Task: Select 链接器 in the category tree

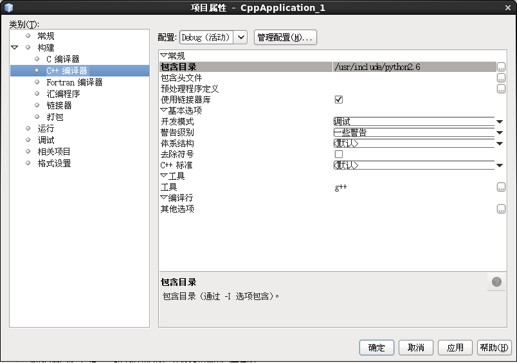Action: (59, 105)
